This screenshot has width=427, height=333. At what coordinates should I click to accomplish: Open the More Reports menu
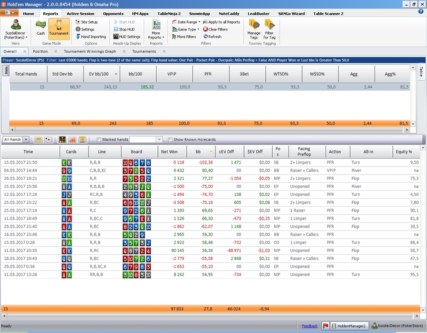pos(156,29)
